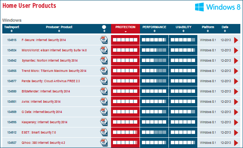Screen dimensions: 243x148
Task: Click AV-TEST certified badge for F-Secure
Action: pos(104,40)
